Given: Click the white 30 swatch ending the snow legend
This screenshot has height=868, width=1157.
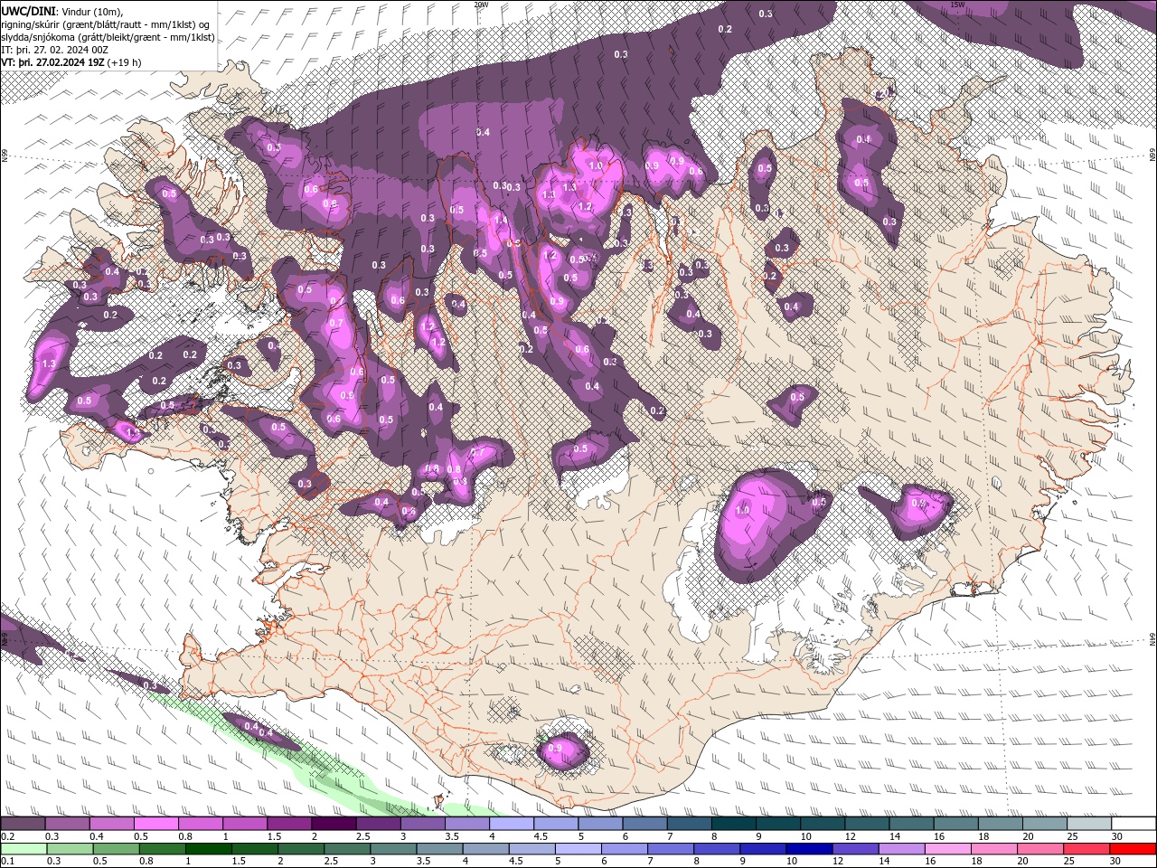Looking at the screenshot, I should pyautogui.click(x=1133, y=824).
